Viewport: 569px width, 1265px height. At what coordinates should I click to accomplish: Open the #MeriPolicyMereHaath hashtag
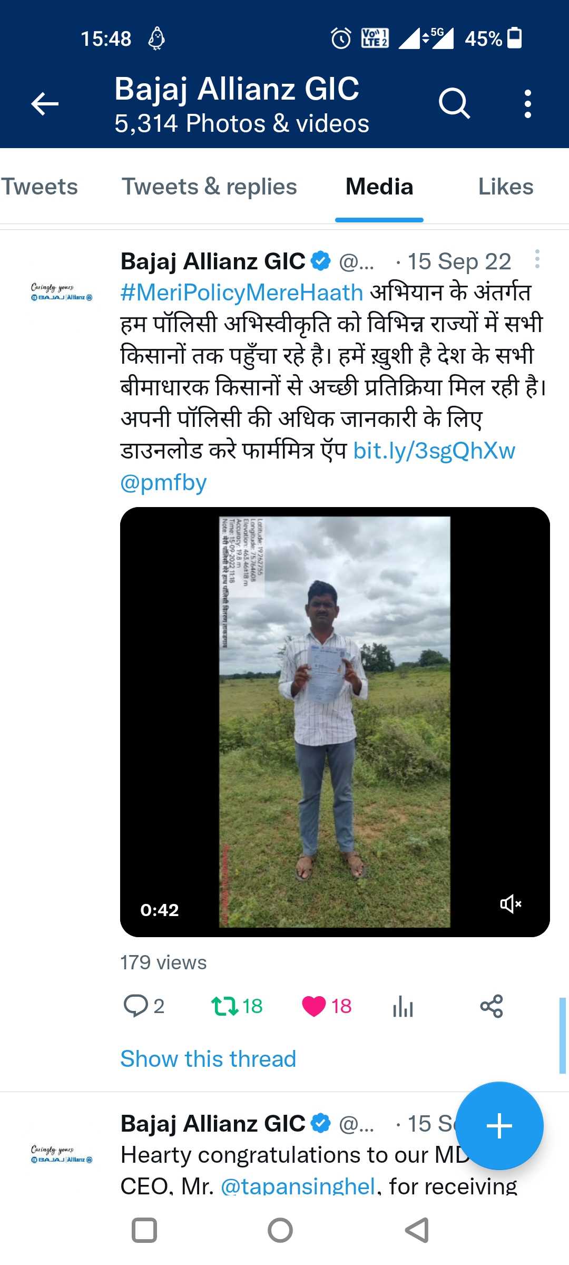pos(242,293)
